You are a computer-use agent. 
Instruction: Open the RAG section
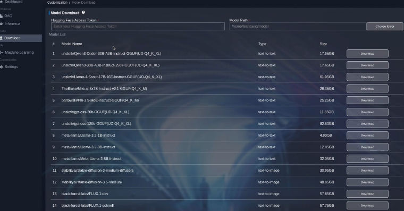(x=9, y=16)
